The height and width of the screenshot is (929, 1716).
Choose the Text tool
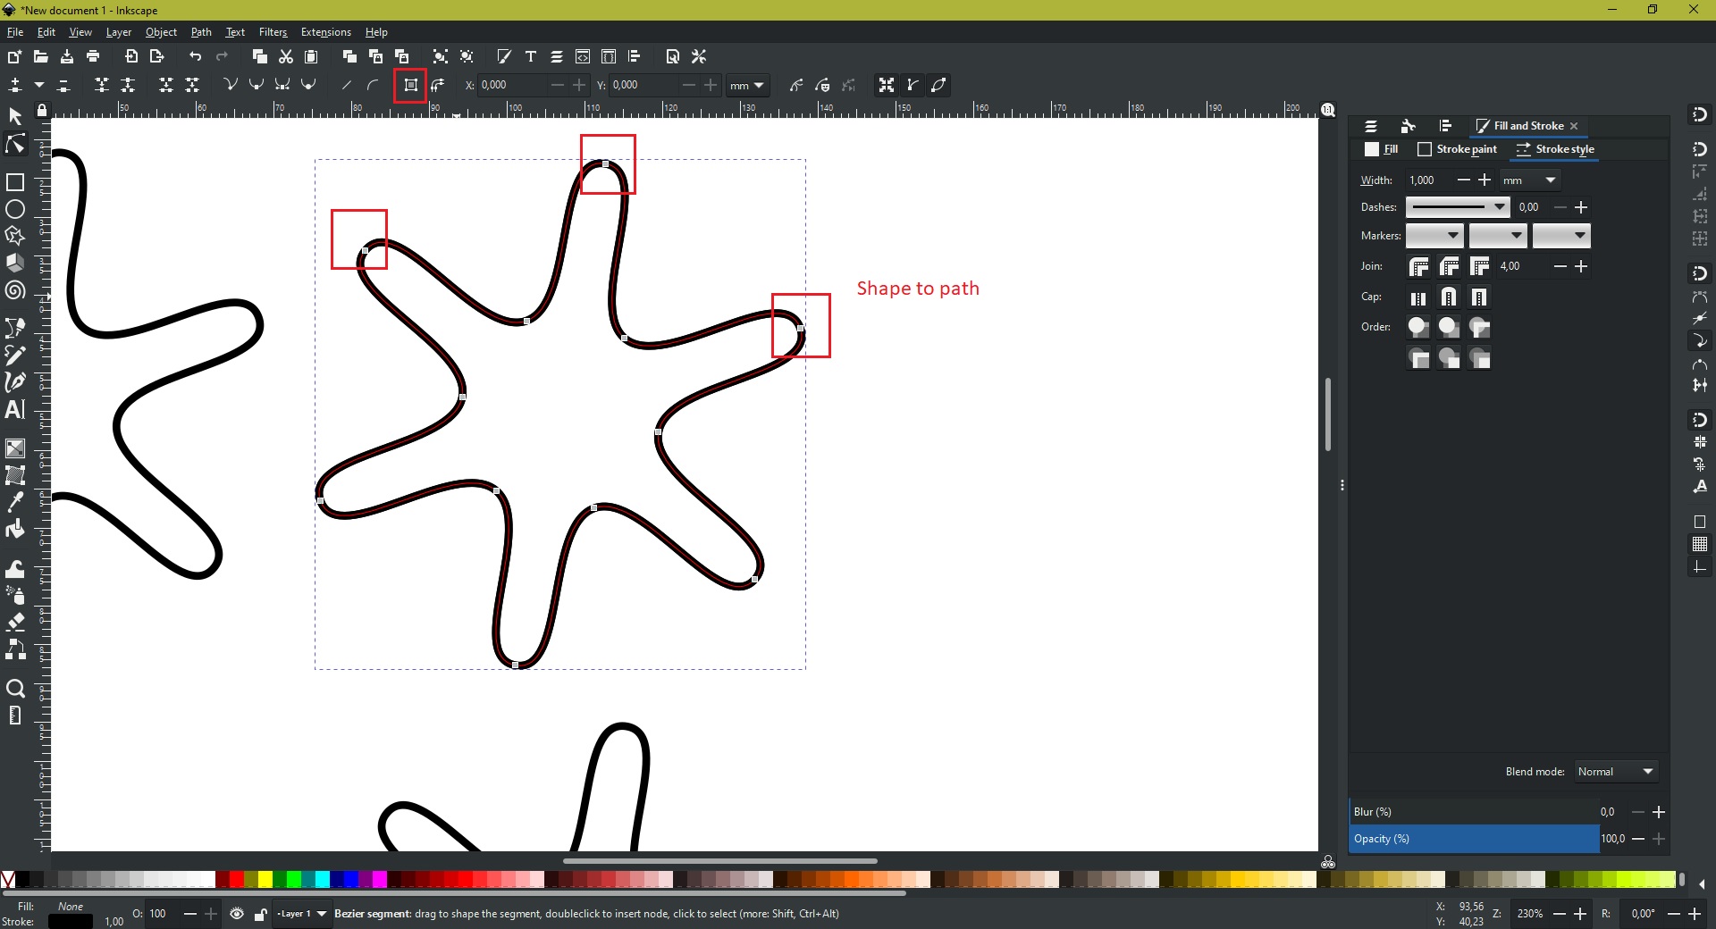click(x=15, y=410)
